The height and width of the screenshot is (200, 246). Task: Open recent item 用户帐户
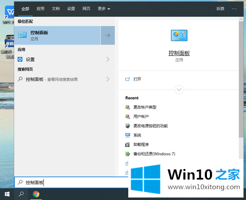[x=141, y=116]
